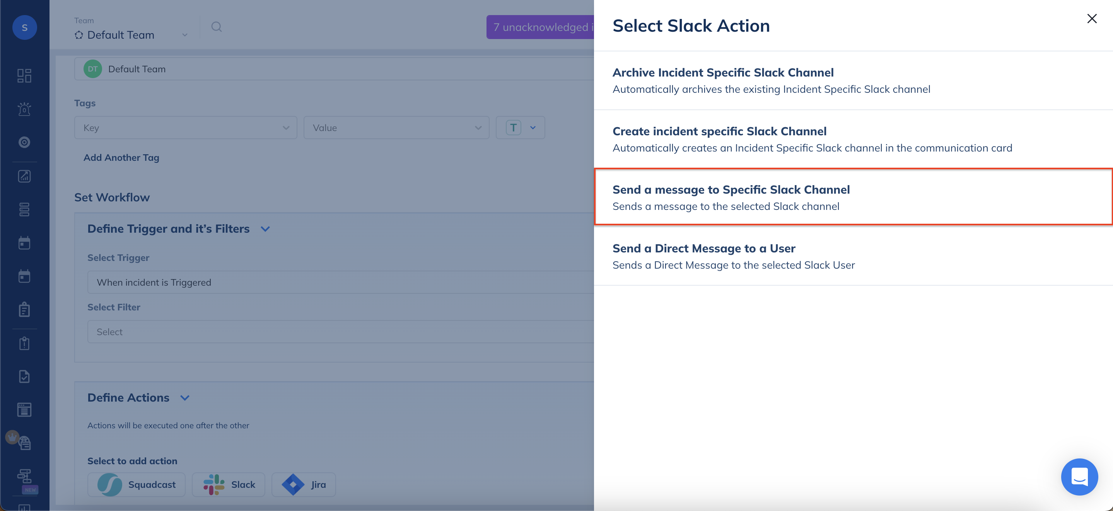Screen dimensions: 1113x511
Task: Open the live chat bubble icon
Action: click(x=1079, y=477)
